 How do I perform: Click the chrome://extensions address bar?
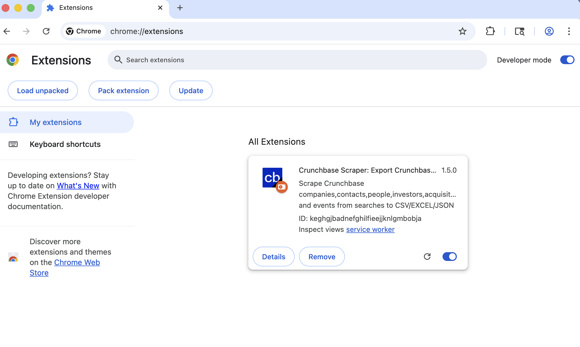pos(268,31)
